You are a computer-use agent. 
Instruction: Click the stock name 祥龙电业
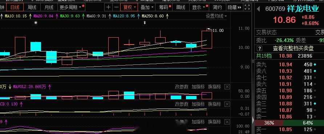(x=303, y=9)
